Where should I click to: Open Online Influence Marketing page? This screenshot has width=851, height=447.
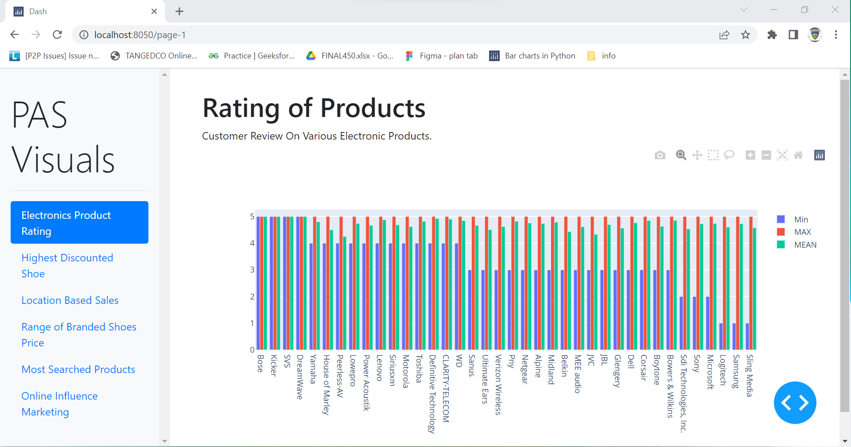tap(79, 404)
